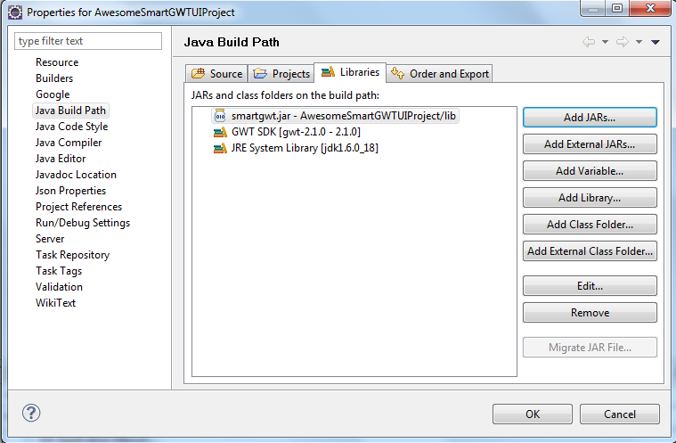Select Java Build Path in the tree

[x=70, y=111]
